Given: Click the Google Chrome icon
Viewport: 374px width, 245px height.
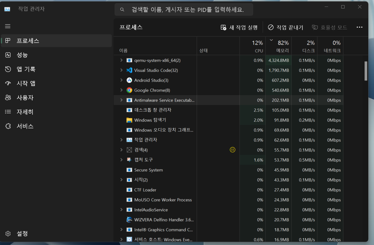Looking at the screenshot, I should pyautogui.click(x=129, y=90).
